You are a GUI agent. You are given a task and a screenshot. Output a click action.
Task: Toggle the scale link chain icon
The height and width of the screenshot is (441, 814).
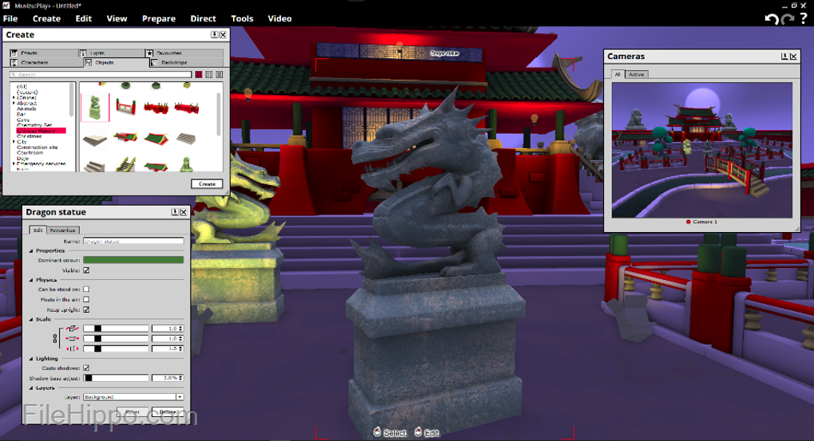pyautogui.click(x=55, y=339)
